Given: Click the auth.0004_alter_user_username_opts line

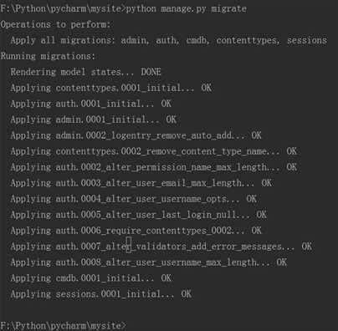Looking at the screenshot, I should click(134, 199).
